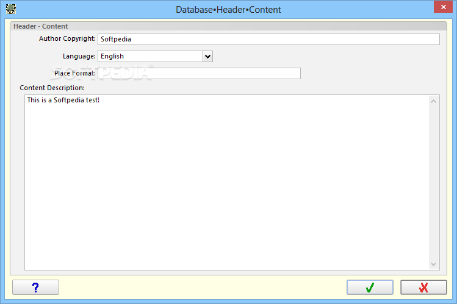Click the 'Content Description:' label
Image resolution: width=457 pixels, height=304 pixels.
[52, 88]
